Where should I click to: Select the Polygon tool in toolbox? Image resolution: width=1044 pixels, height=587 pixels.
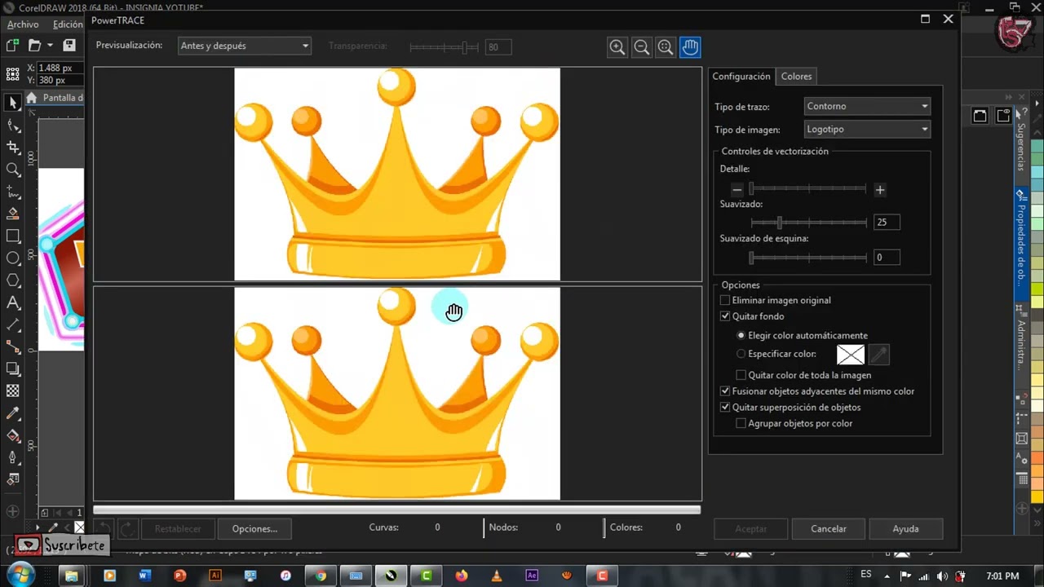(x=13, y=280)
